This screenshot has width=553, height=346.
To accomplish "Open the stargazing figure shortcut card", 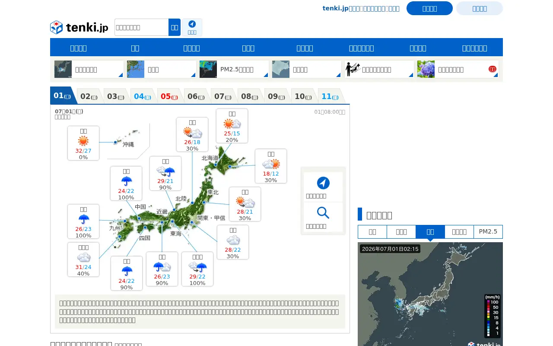I will click(x=379, y=69).
